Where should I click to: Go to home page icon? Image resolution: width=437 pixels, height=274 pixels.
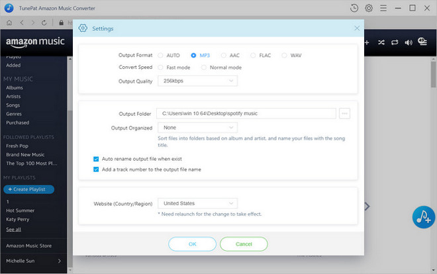point(9,23)
